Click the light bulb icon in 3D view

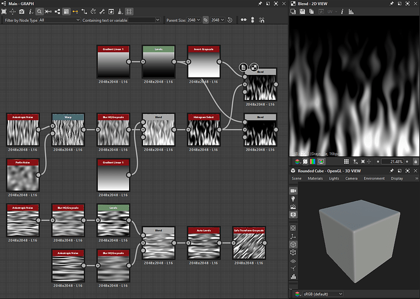pyautogui.click(x=293, y=199)
